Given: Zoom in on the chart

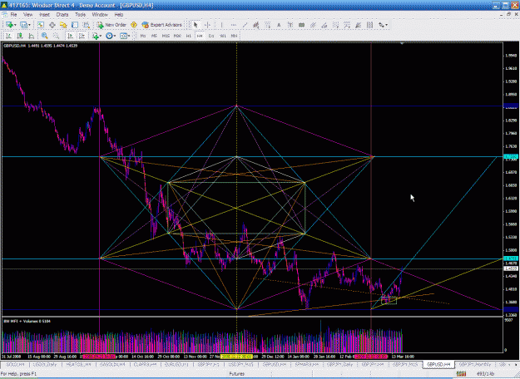Looking at the screenshot, I should click(45, 36).
